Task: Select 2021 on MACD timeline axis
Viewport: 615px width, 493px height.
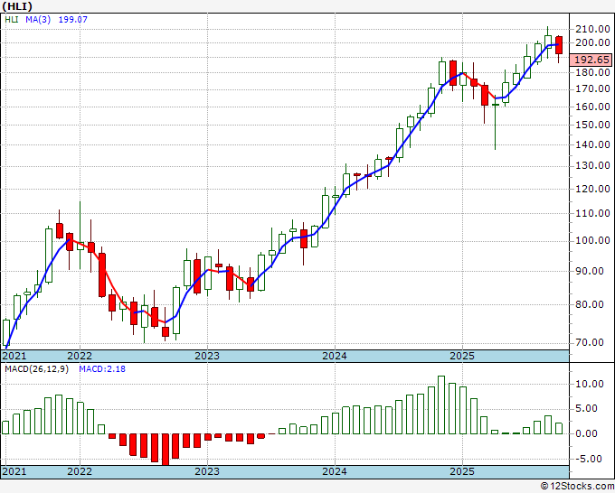Action: [14, 471]
